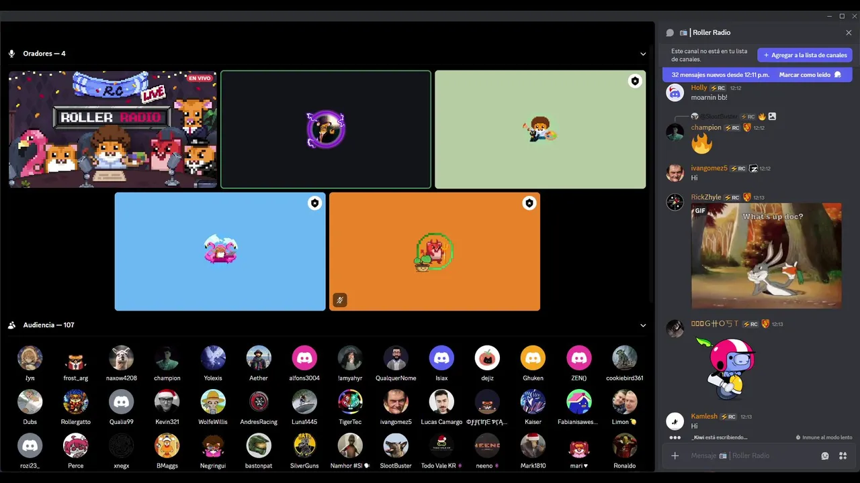The height and width of the screenshot is (483, 860).
Task: Add channel with Agregar a la lista de canales
Action: tap(805, 55)
